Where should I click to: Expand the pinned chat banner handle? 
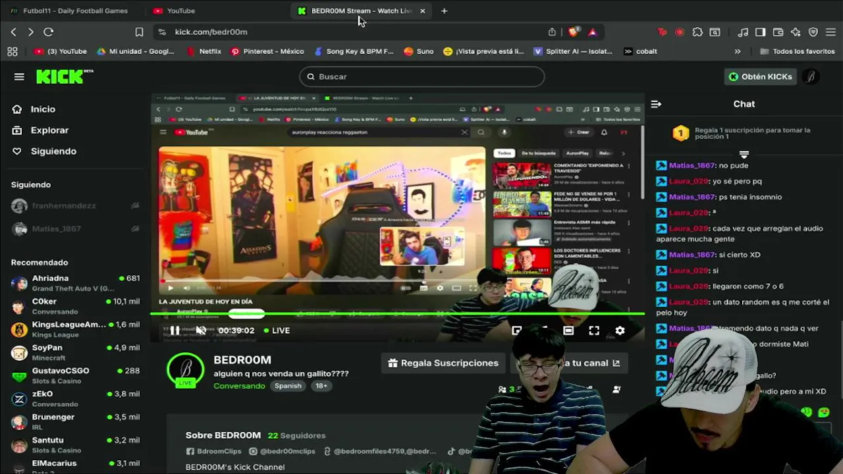pyautogui.click(x=744, y=154)
